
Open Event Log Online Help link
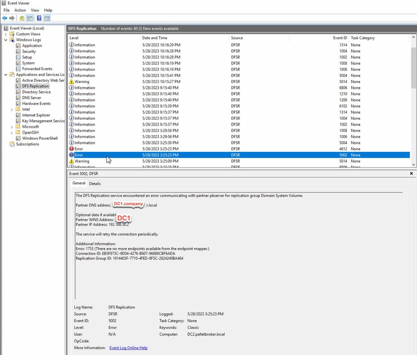pos(129,348)
